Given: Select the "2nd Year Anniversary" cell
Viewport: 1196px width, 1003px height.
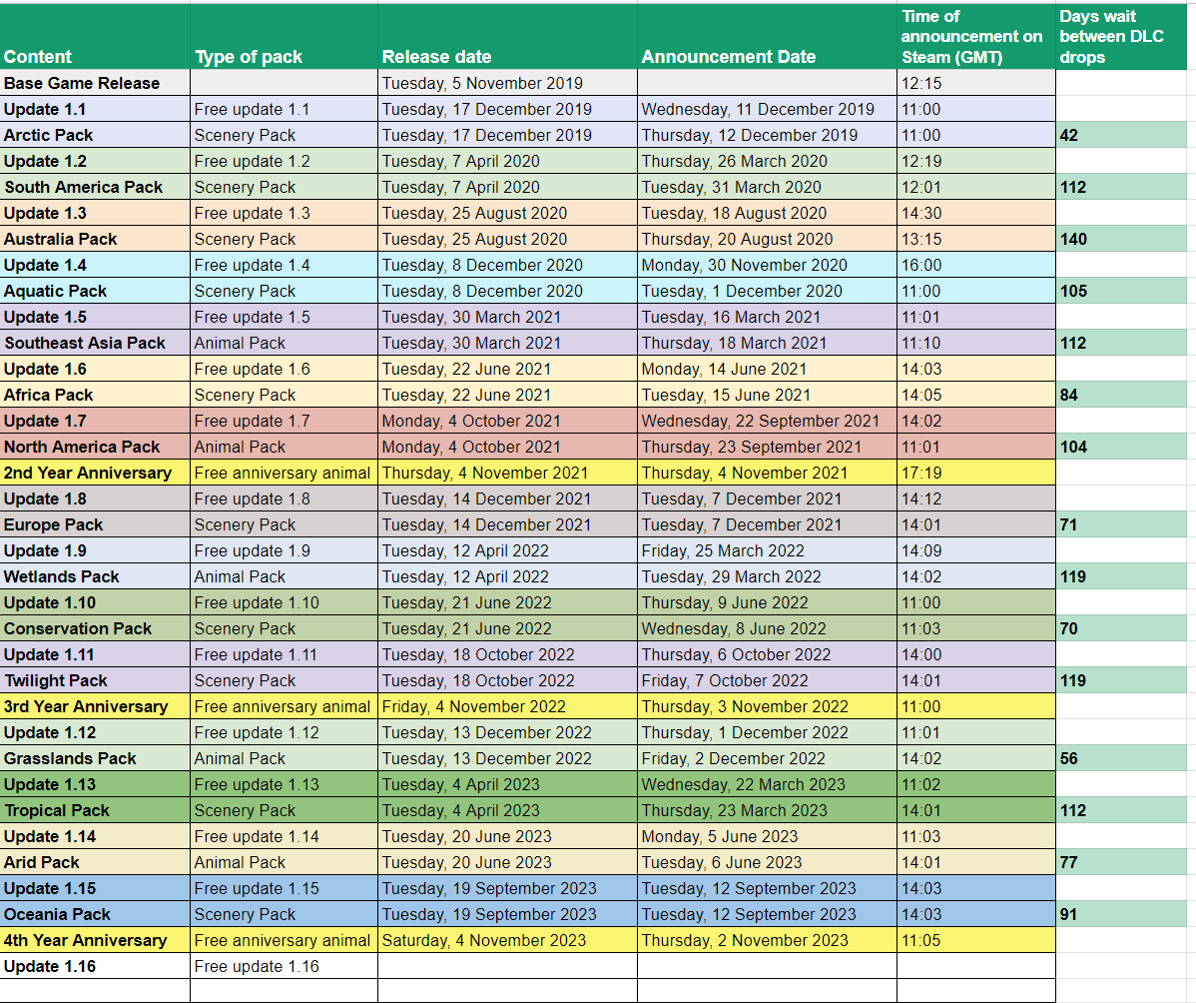Looking at the screenshot, I should click(x=95, y=473).
